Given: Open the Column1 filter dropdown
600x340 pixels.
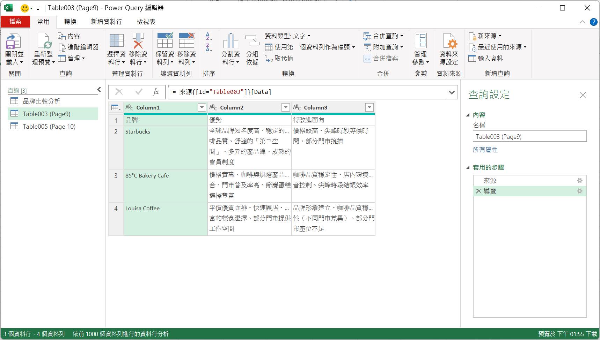Looking at the screenshot, I should click(x=202, y=107).
